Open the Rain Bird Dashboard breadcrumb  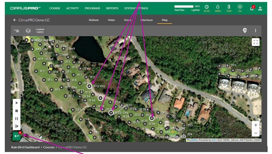(x=26, y=147)
